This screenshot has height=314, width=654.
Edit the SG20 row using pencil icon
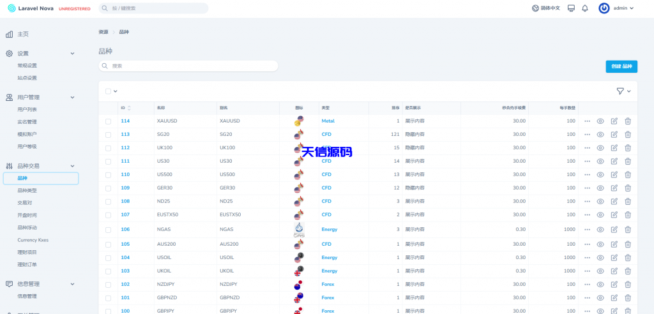coord(614,134)
